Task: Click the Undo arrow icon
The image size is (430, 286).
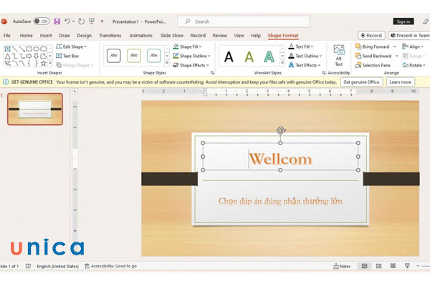Action: point(68,21)
